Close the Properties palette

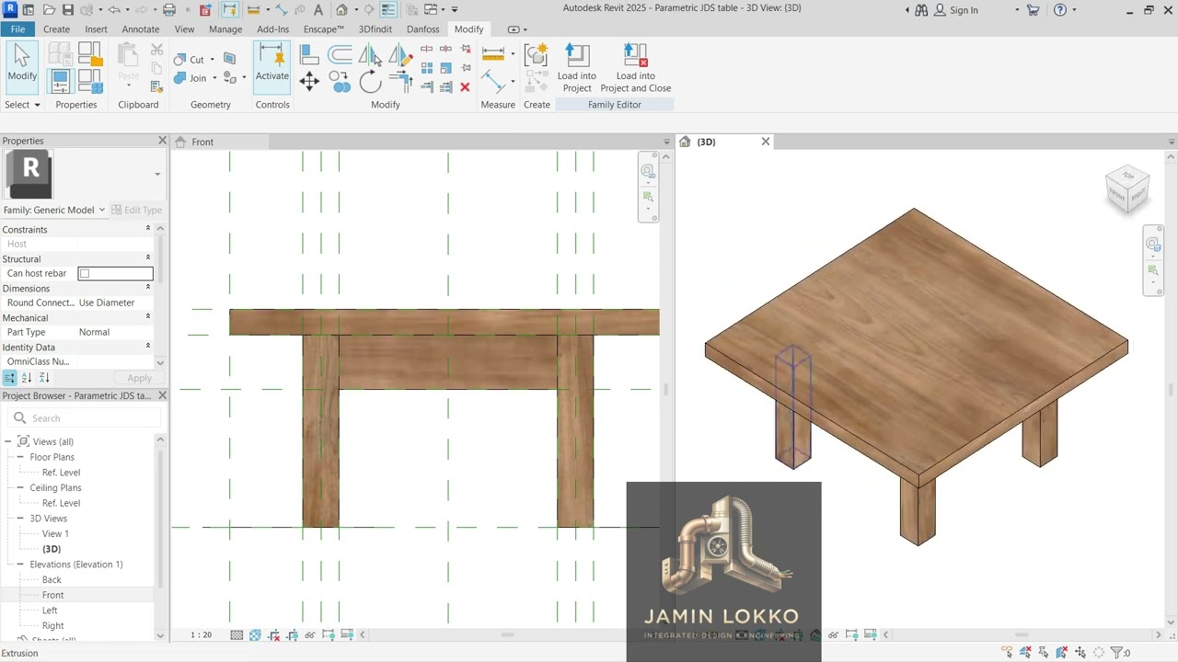coord(162,141)
